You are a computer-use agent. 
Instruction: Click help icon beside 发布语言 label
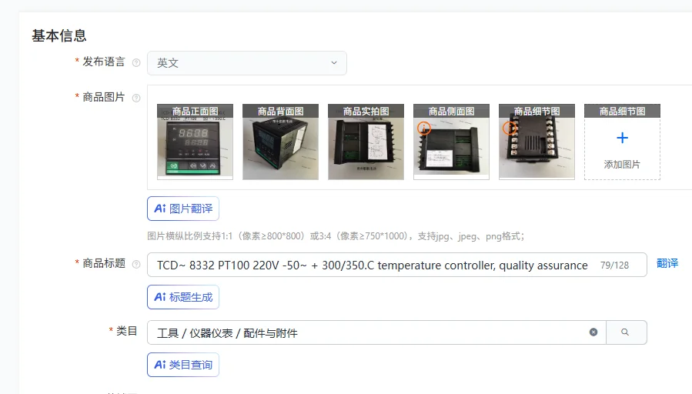pos(136,62)
